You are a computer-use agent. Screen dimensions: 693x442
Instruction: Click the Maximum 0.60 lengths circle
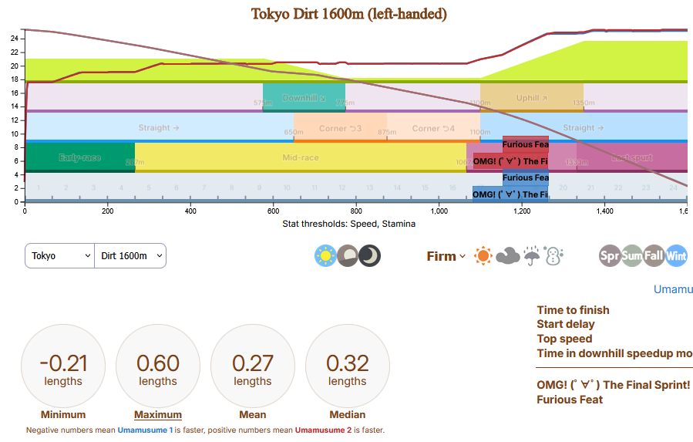coord(158,366)
